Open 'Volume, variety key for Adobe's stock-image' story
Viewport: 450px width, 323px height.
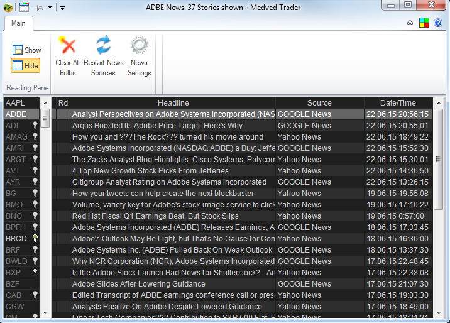point(173,204)
